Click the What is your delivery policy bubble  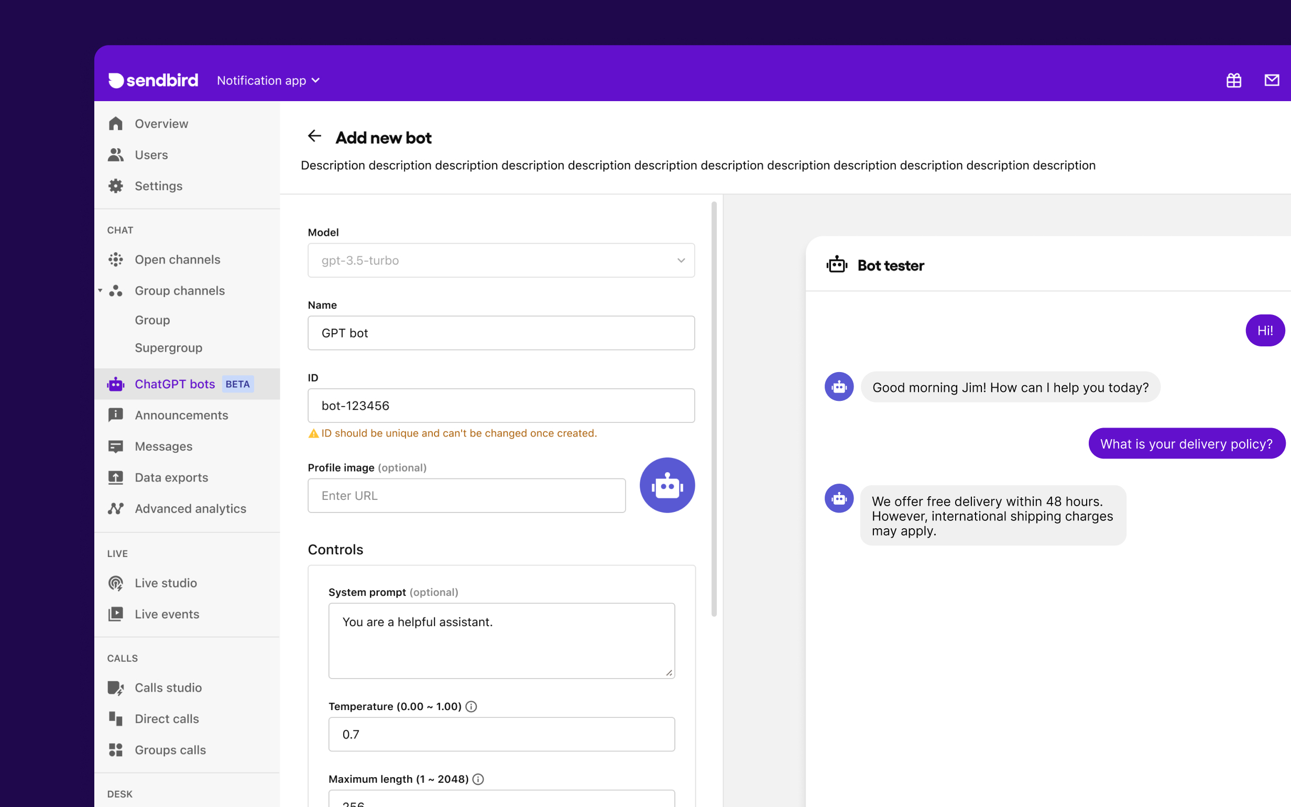tap(1186, 443)
